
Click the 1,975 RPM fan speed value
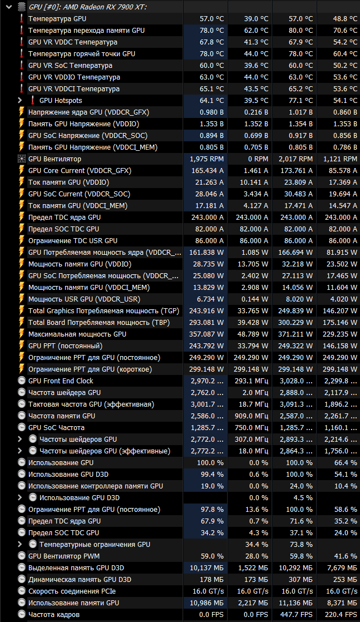coord(207,159)
